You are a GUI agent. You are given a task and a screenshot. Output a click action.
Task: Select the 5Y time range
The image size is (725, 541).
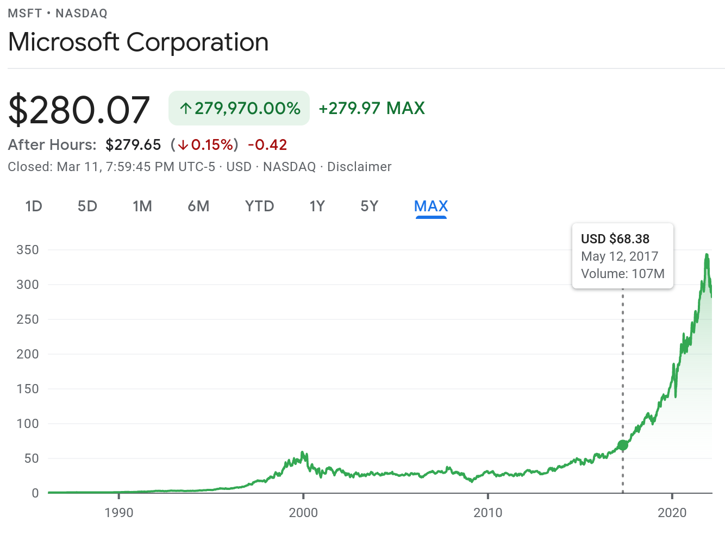click(x=369, y=206)
